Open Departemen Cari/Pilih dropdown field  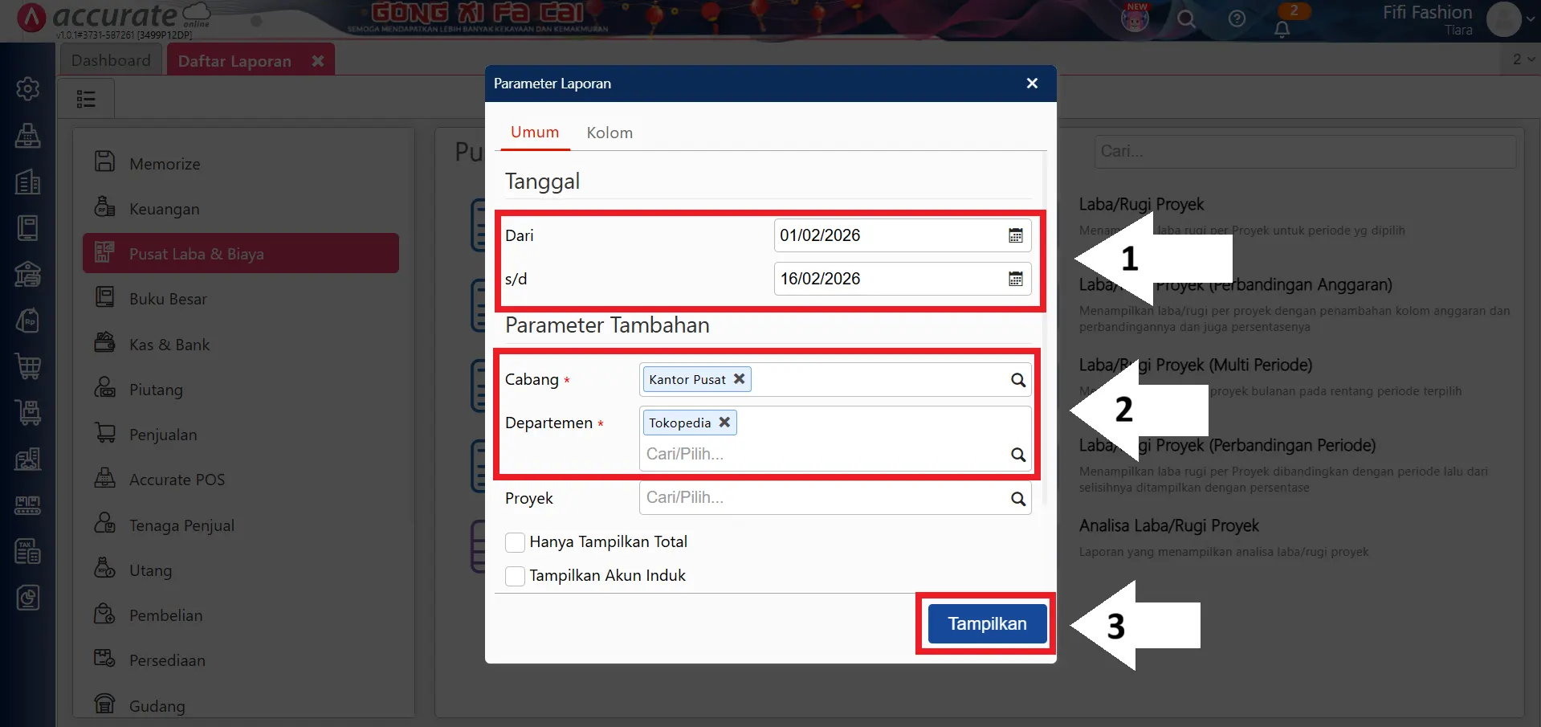pyautogui.click(x=819, y=454)
